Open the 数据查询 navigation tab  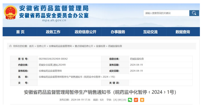pyautogui.click(x=183, y=32)
